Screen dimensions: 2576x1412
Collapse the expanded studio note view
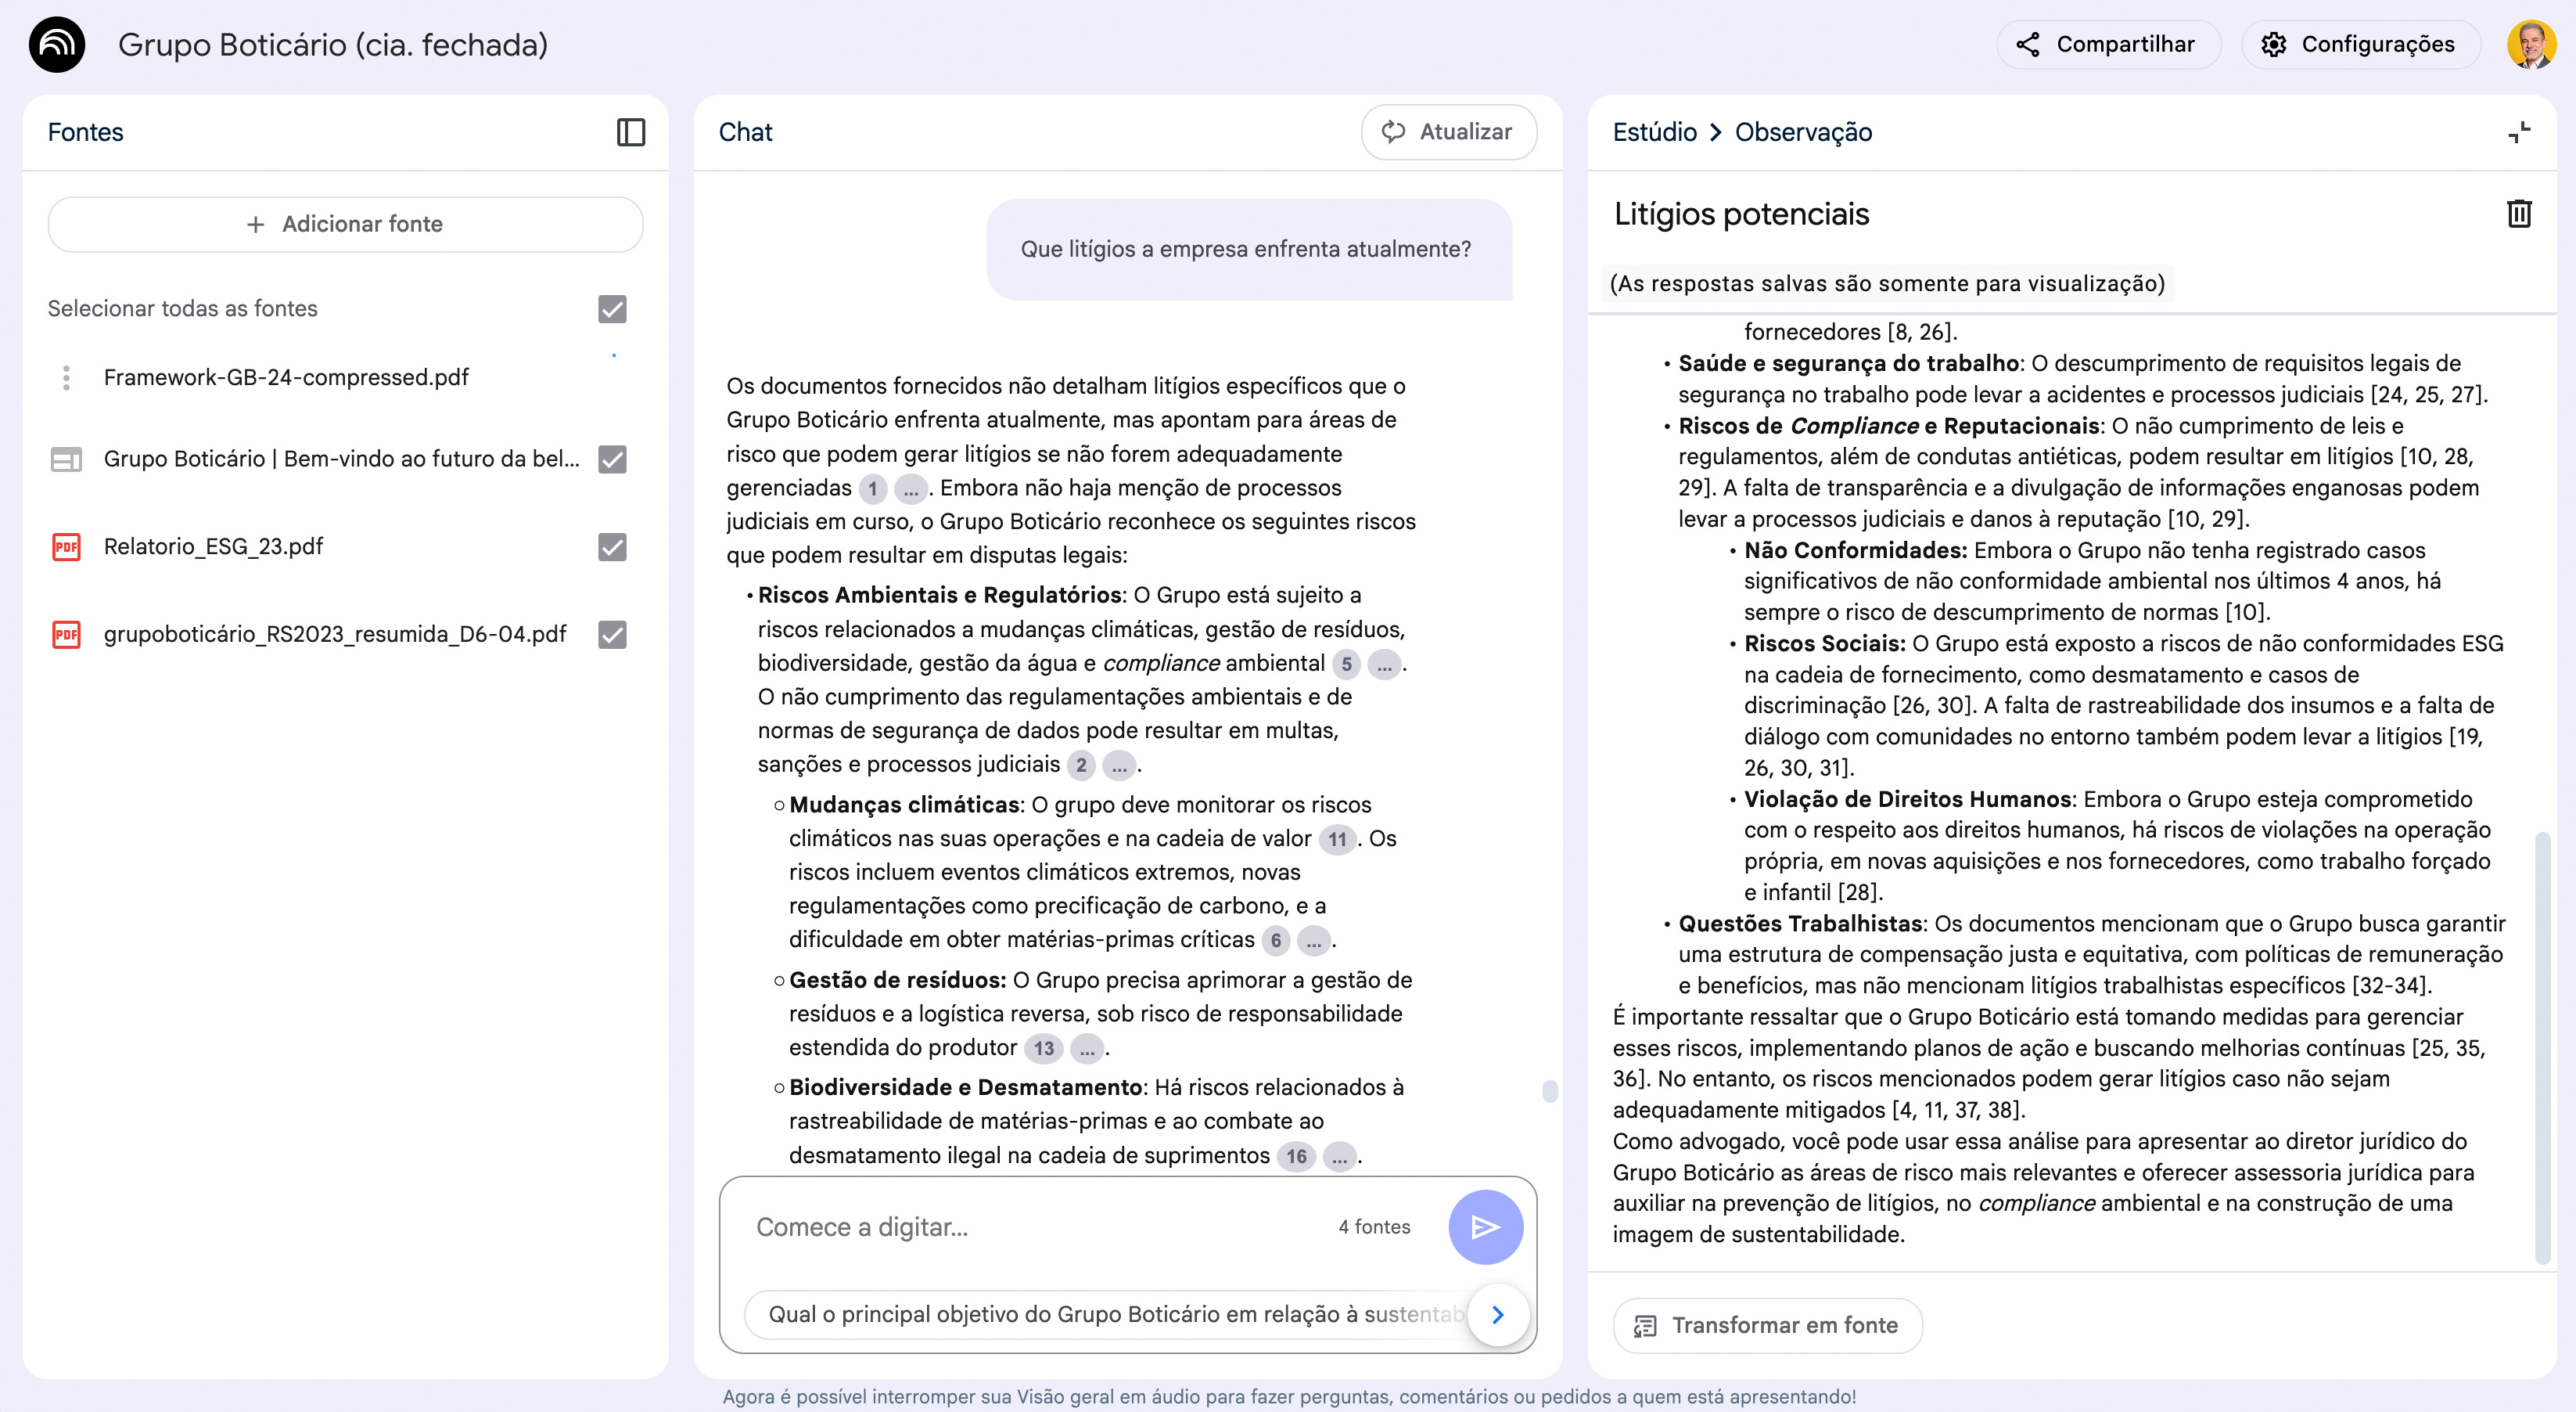[x=2518, y=132]
